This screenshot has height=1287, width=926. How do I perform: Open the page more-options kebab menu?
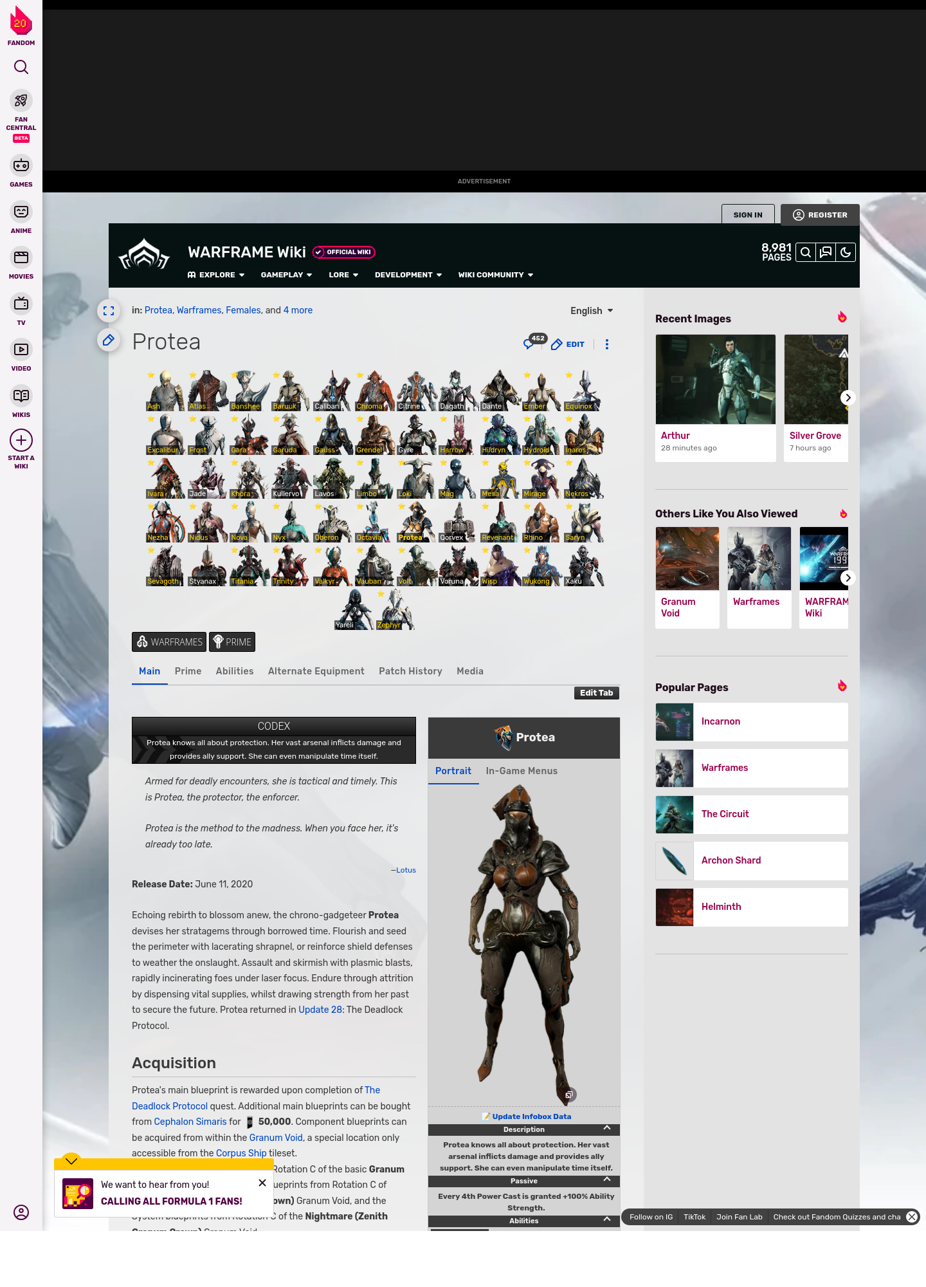607,344
